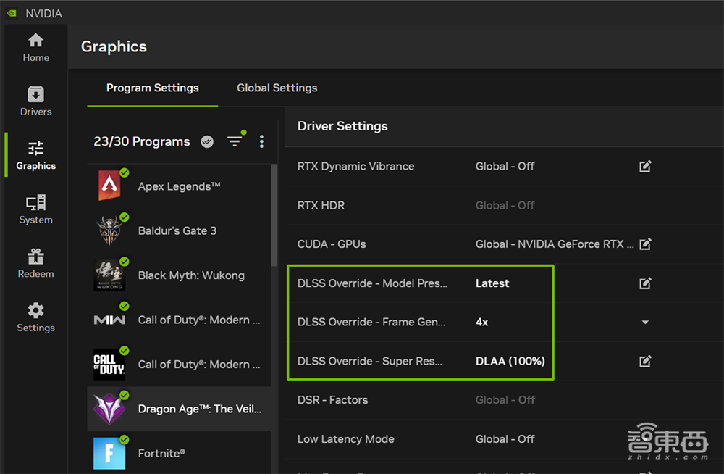
Task: Select Apex Legends in the program list
Action: pyautogui.click(x=179, y=186)
